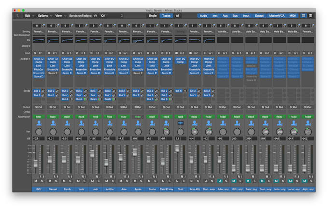Switch mixer to Single view
The height and width of the screenshot is (208, 328).
click(x=152, y=16)
